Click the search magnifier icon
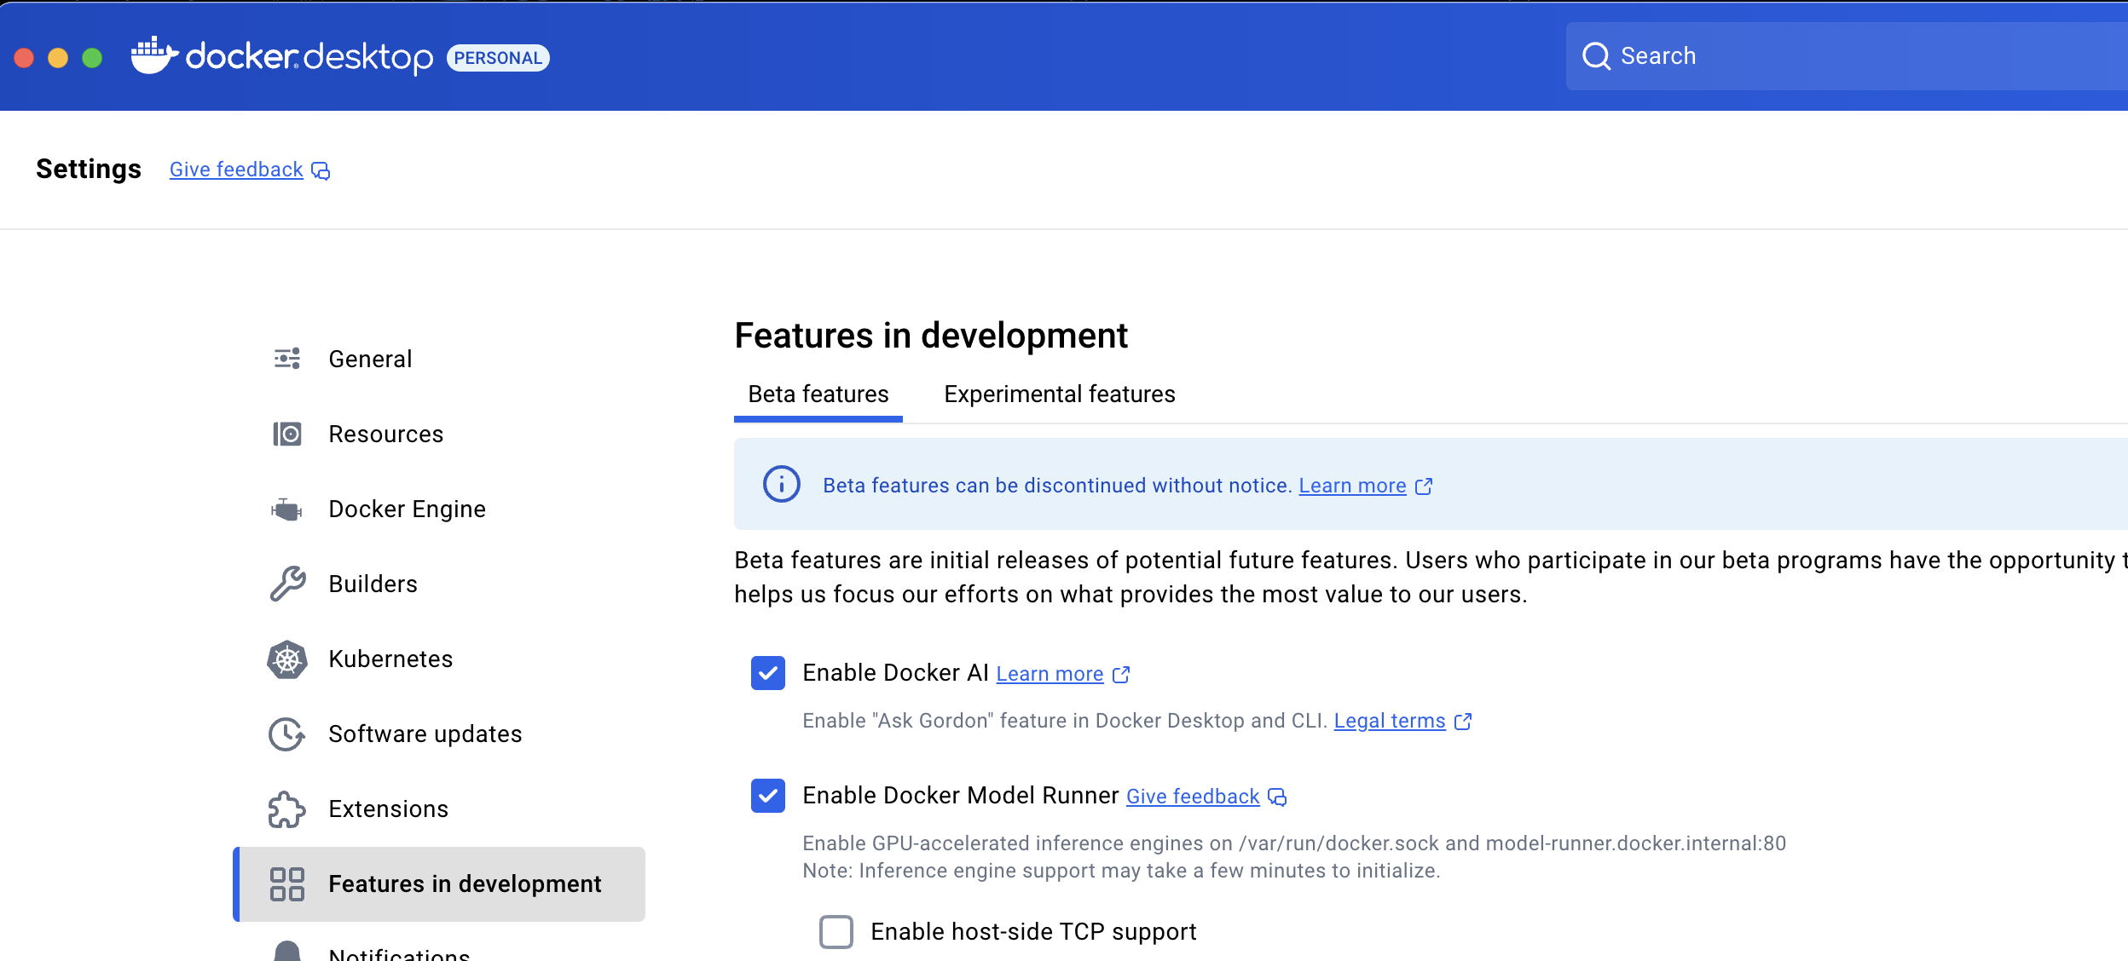This screenshot has width=2128, height=961. [1596, 56]
